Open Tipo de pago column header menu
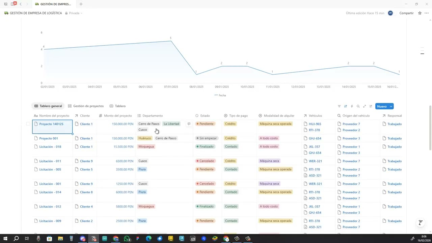Viewport: 432px width, 243px height. pos(236,116)
